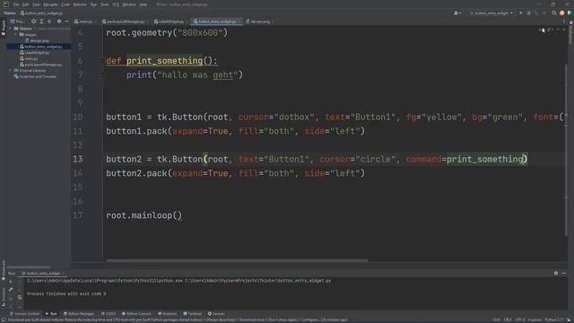
Task: Start debugging with the green bug icon
Action: coord(528,13)
